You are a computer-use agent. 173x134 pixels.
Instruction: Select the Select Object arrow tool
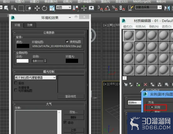coord(6,8)
